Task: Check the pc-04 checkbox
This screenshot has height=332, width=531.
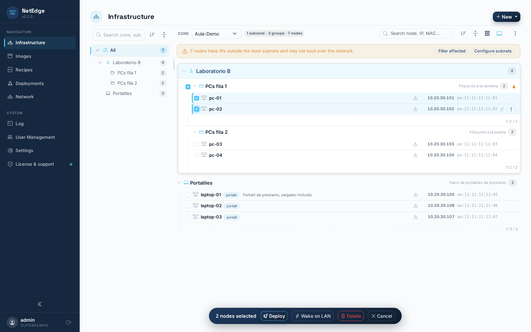Action: point(197,155)
